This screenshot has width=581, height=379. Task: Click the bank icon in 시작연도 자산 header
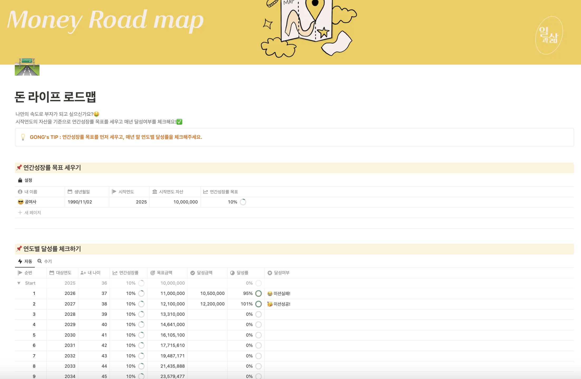point(155,192)
